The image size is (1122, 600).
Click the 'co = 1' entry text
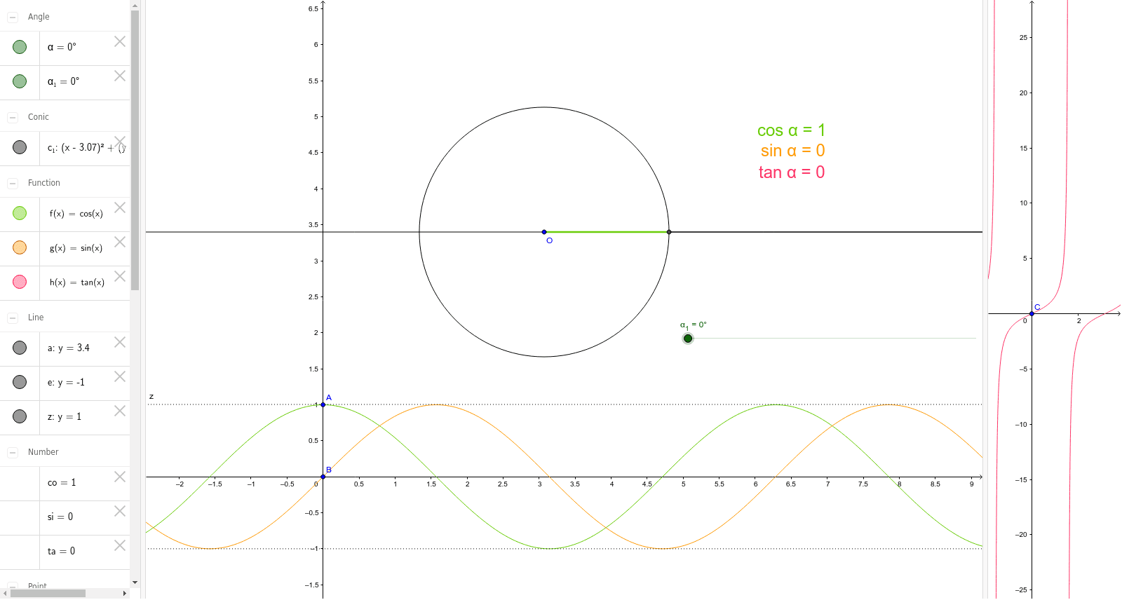pyautogui.click(x=62, y=483)
